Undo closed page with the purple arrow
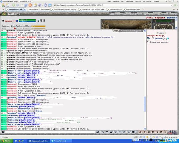 coord(39,5)
